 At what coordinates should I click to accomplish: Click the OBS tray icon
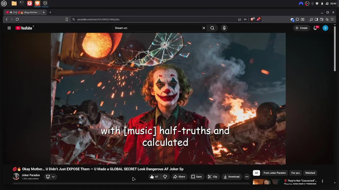(307, 3)
